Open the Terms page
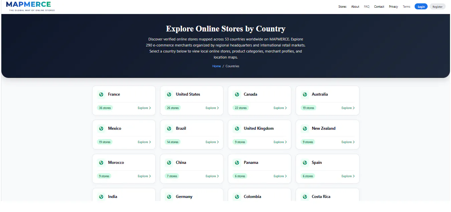This screenshot has height=212, width=451. 407,7
